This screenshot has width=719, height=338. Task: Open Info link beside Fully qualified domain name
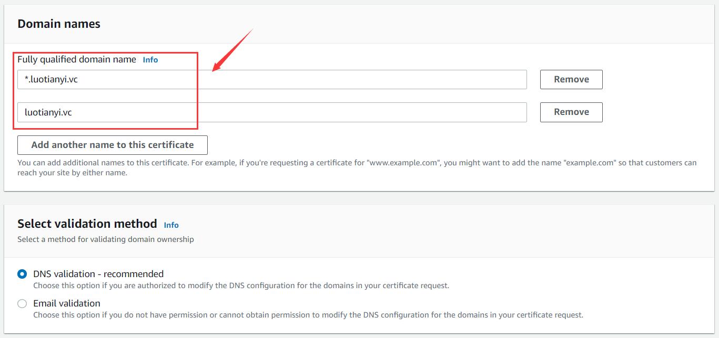click(x=150, y=60)
